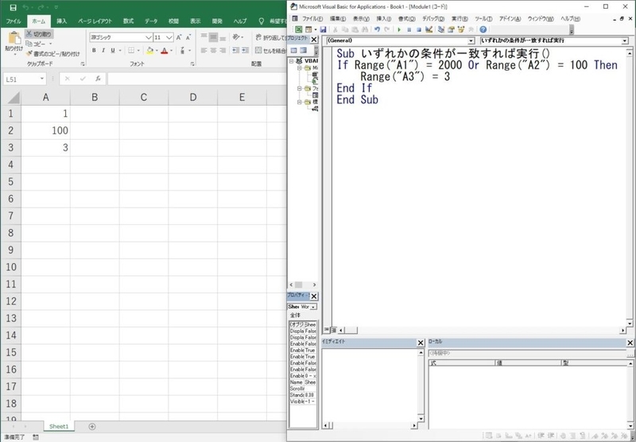Viewport: 636px width, 442px height.
Task: Open Project Explorer icon in VBA toolbar
Action: (x=441, y=29)
